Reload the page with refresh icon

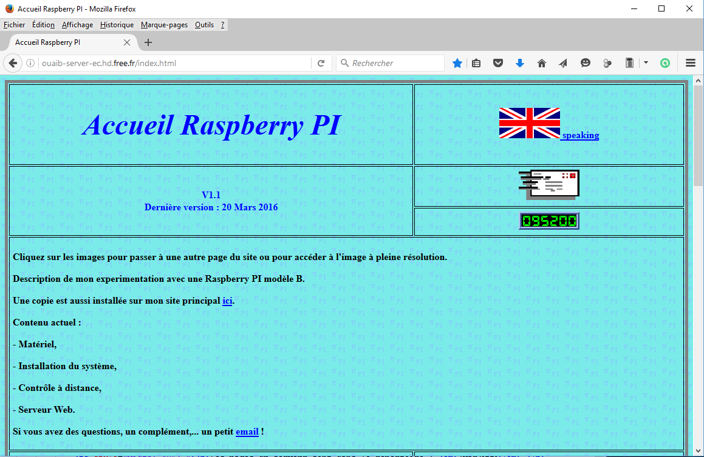321,62
